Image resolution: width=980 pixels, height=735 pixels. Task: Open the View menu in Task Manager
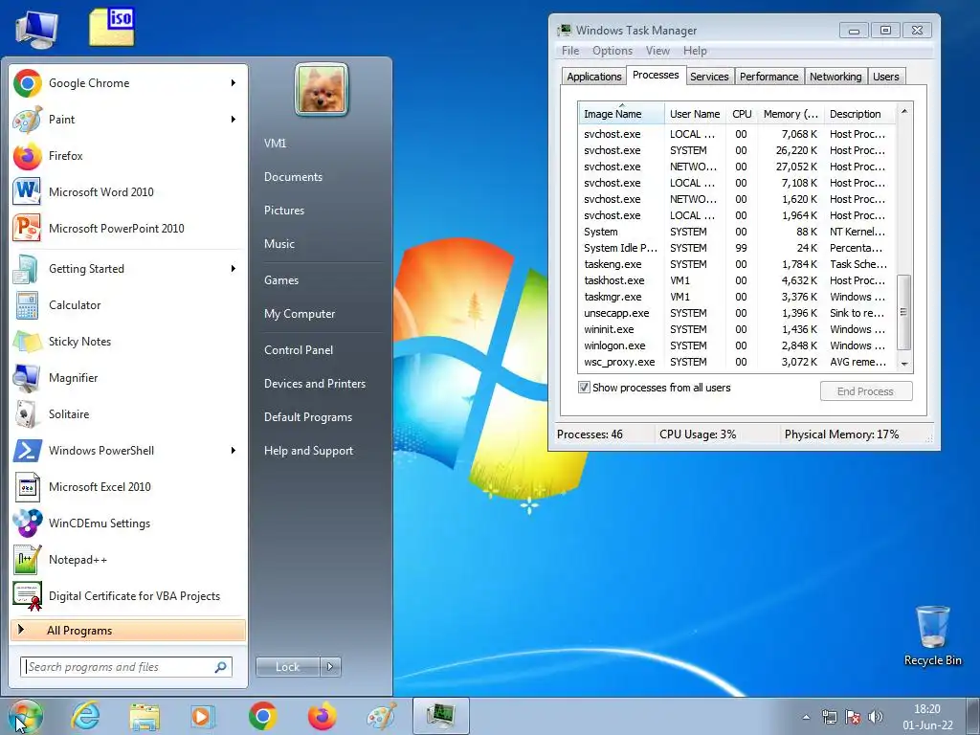pyautogui.click(x=657, y=51)
